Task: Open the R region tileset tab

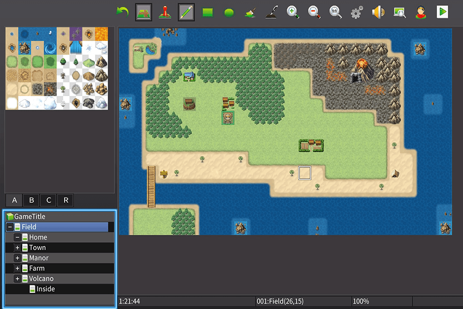Action: pos(65,200)
